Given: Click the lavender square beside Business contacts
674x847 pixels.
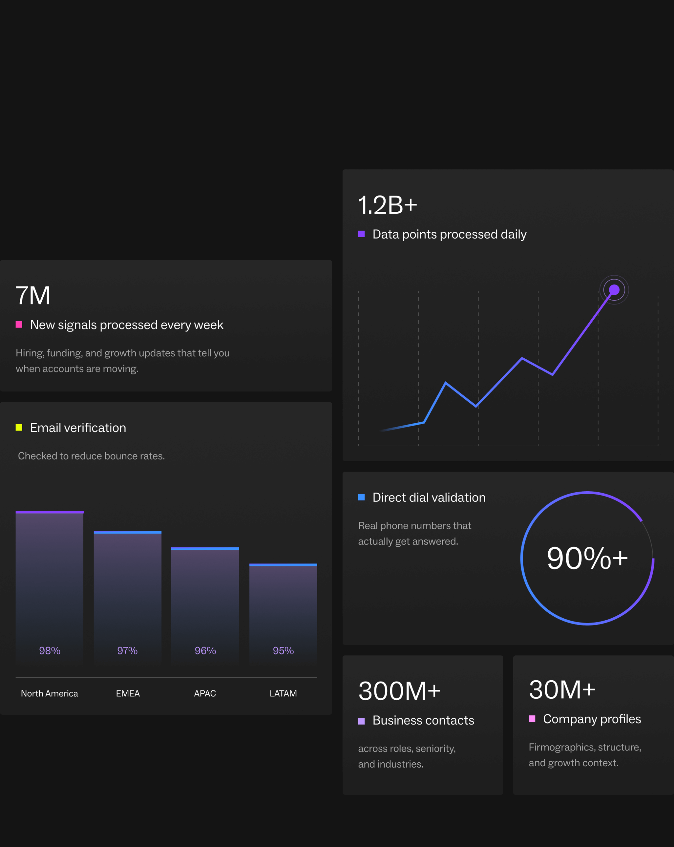Looking at the screenshot, I should coord(361,721).
